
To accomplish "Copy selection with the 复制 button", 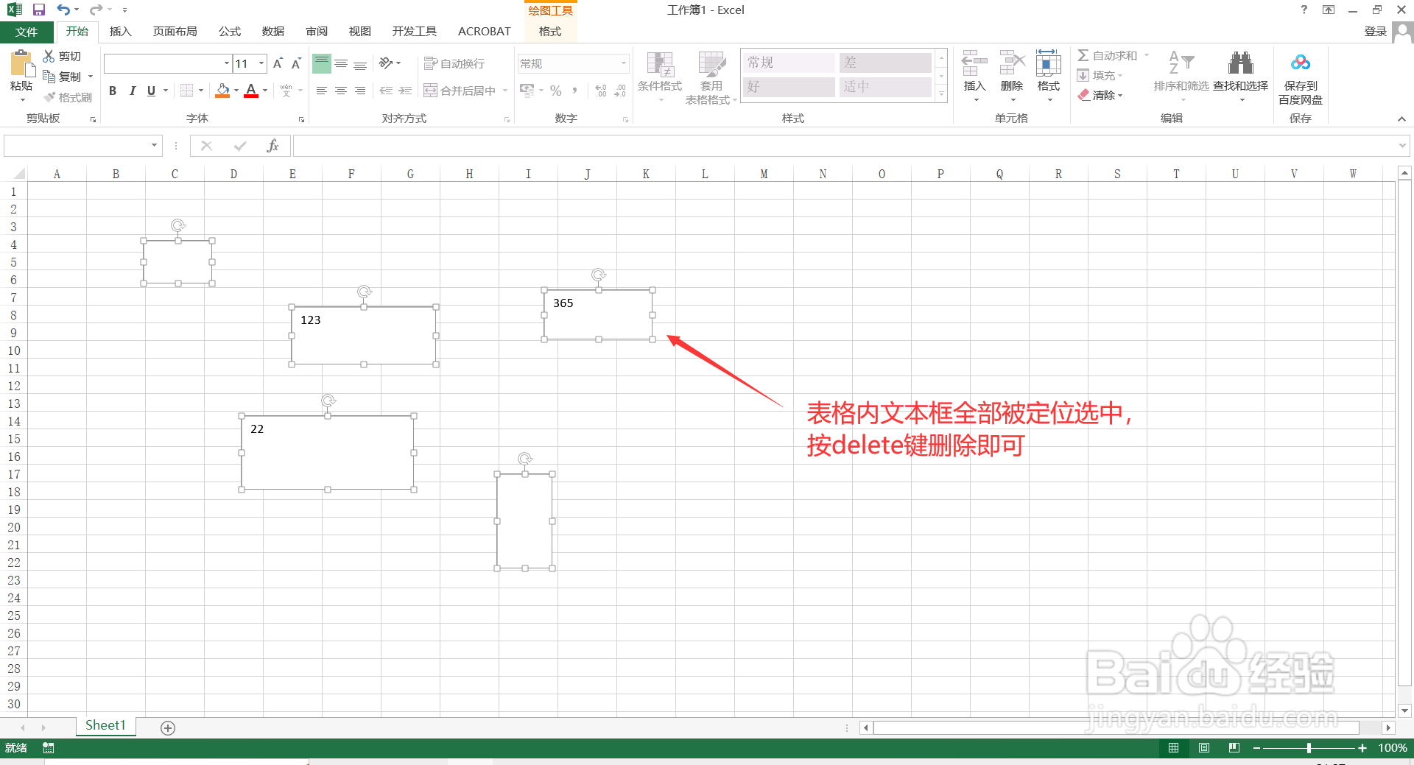I will click(x=62, y=77).
